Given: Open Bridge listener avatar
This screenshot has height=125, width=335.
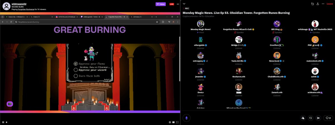Looking at the screenshot, I should (x=239, y=39).
